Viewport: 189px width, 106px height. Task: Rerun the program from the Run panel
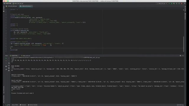coord(6,58)
